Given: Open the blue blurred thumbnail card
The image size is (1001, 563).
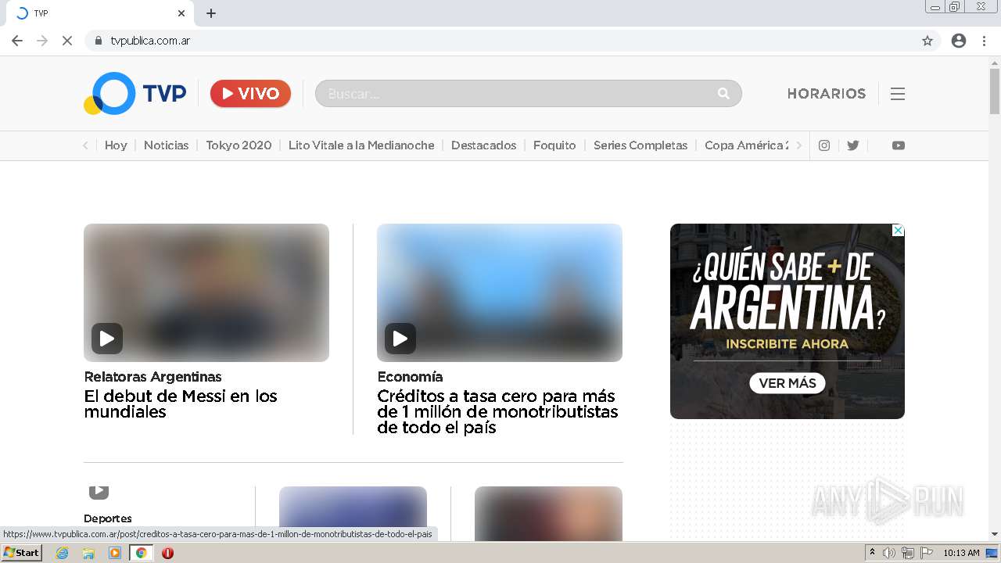Looking at the screenshot, I should pyautogui.click(x=353, y=514).
